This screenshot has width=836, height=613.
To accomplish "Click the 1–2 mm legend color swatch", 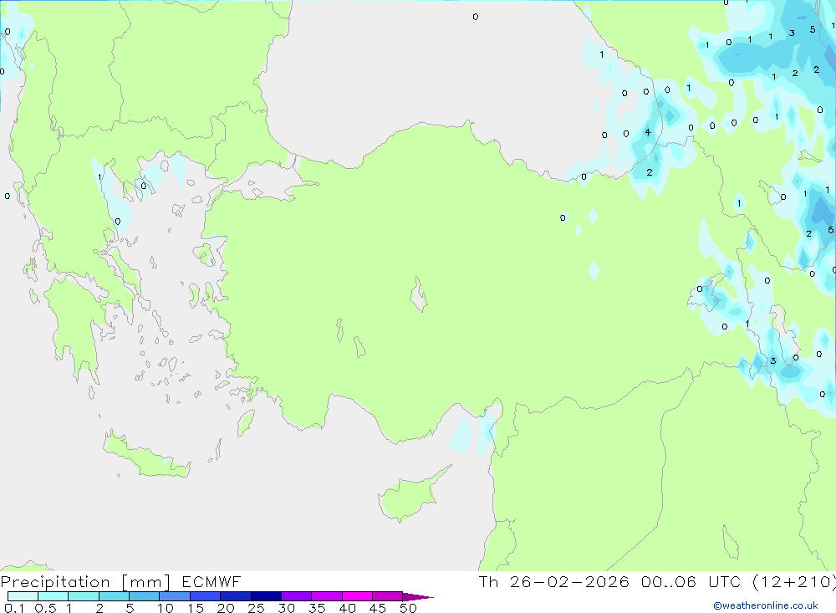I will tap(84, 596).
